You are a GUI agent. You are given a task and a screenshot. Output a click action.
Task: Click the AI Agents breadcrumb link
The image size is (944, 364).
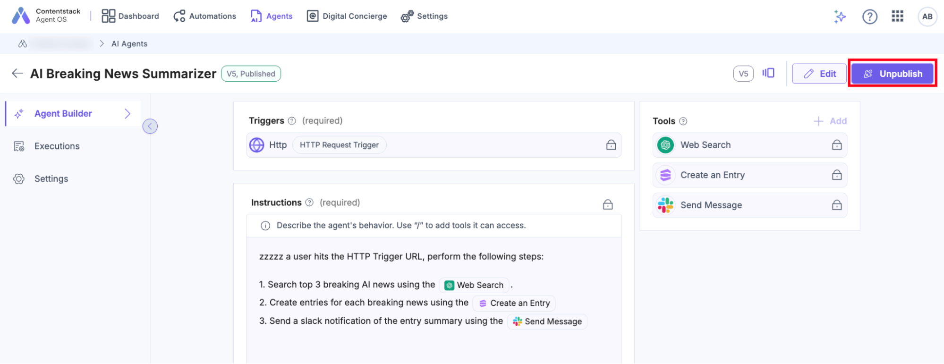[x=129, y=43]
